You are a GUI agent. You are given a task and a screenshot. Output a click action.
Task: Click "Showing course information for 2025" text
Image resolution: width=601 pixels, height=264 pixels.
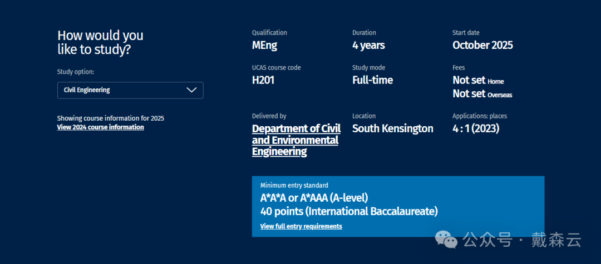point(110,118)
